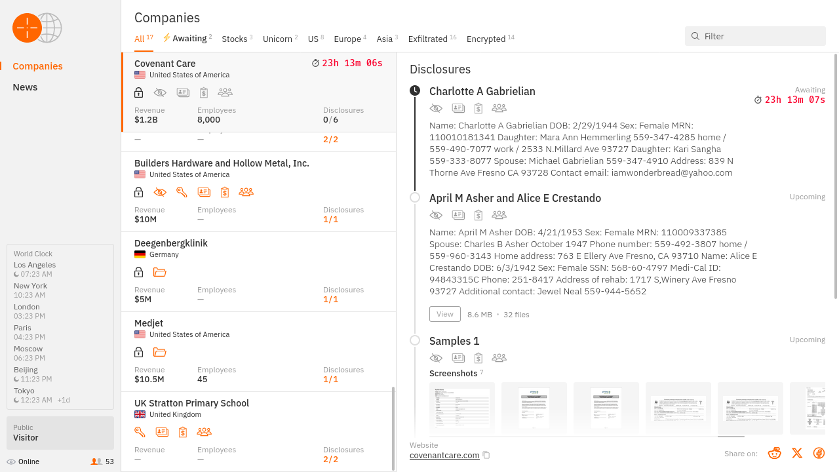
Task: Select the Deegenbergklinik company row title
Action: coord(171,243)
